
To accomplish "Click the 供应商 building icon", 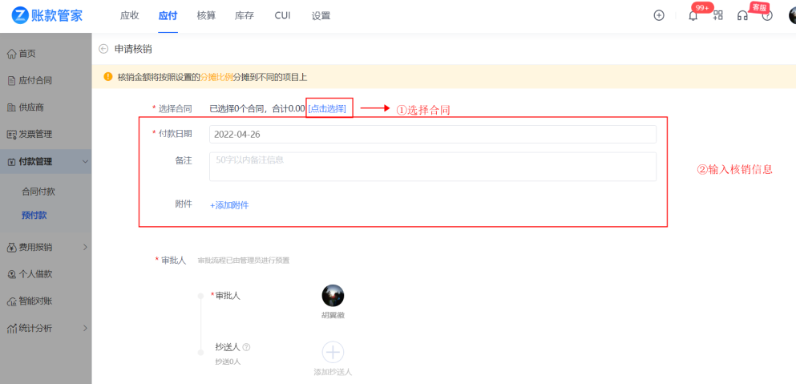I will [12, 107].
